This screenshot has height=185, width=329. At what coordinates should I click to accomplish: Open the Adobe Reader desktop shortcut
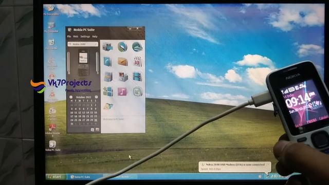[52, 129]
